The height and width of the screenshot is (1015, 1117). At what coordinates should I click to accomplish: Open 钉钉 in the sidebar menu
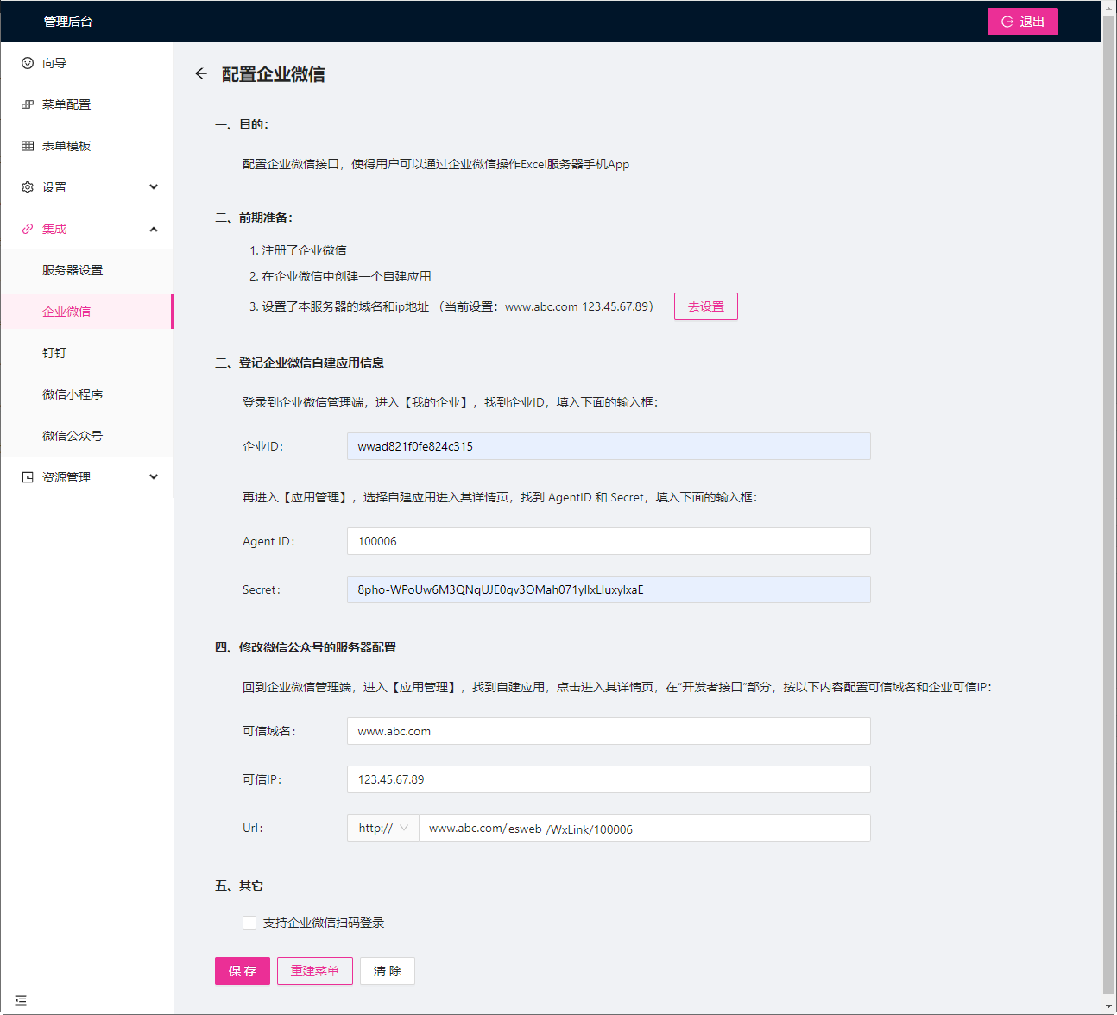[54, 353]
